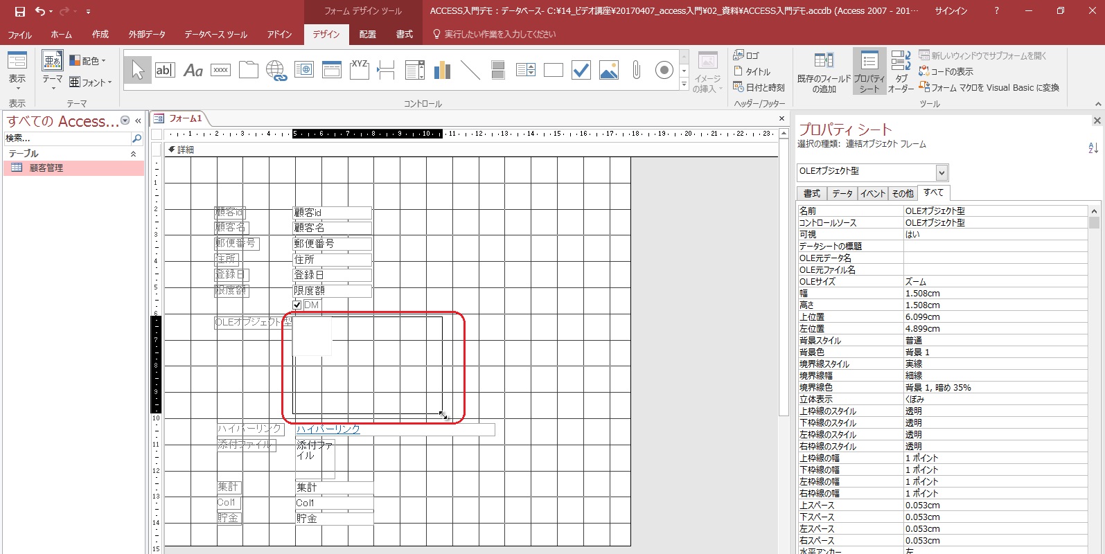This screenshot has height=554, width=1105.
Task: Open Add Existing Fields pane
Action: pos(824,72)
